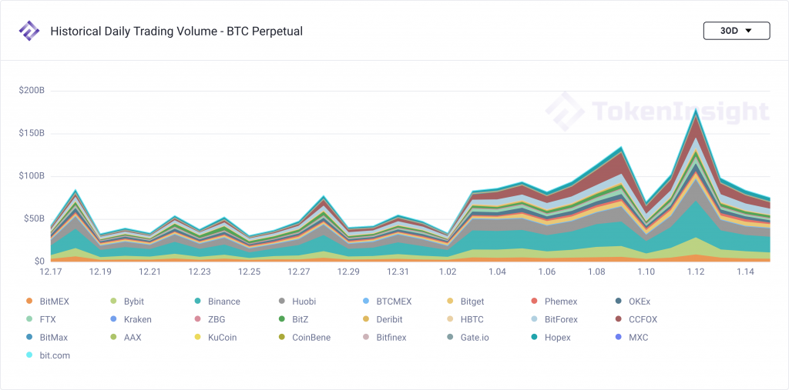
Task: Toggle the BitMEX legend series
Action: [x=52, y=302]
